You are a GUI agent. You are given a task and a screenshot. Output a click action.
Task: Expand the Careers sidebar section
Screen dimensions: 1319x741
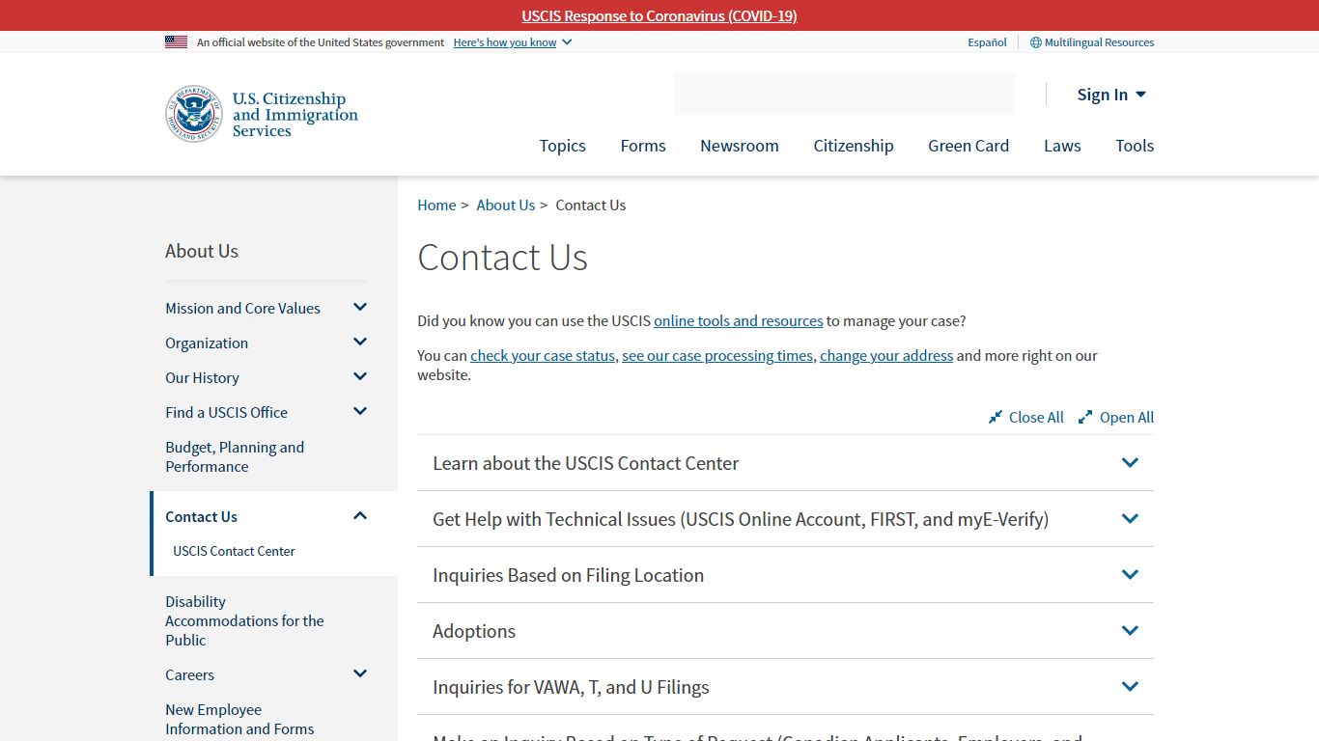click(x=360, y=674)
